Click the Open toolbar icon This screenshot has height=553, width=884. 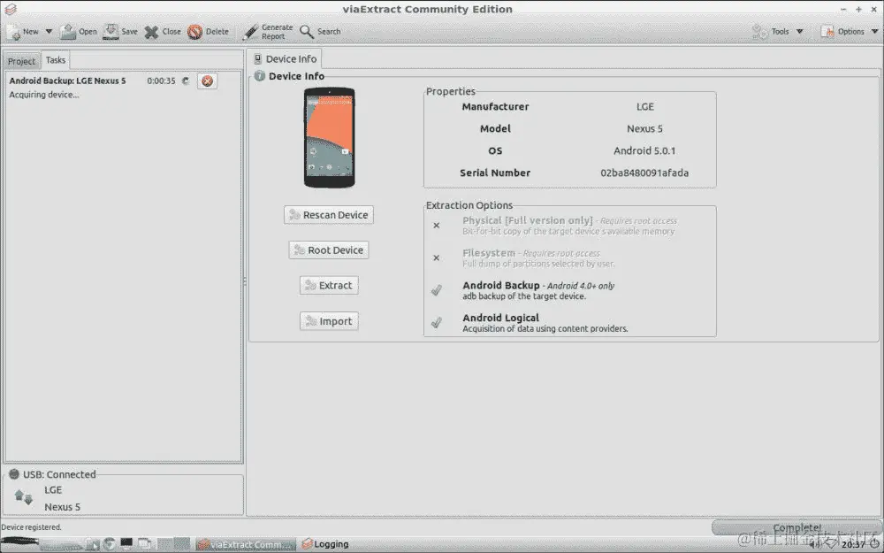[68, 32]
